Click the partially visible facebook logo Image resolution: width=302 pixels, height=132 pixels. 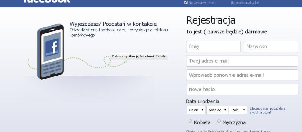46,1
